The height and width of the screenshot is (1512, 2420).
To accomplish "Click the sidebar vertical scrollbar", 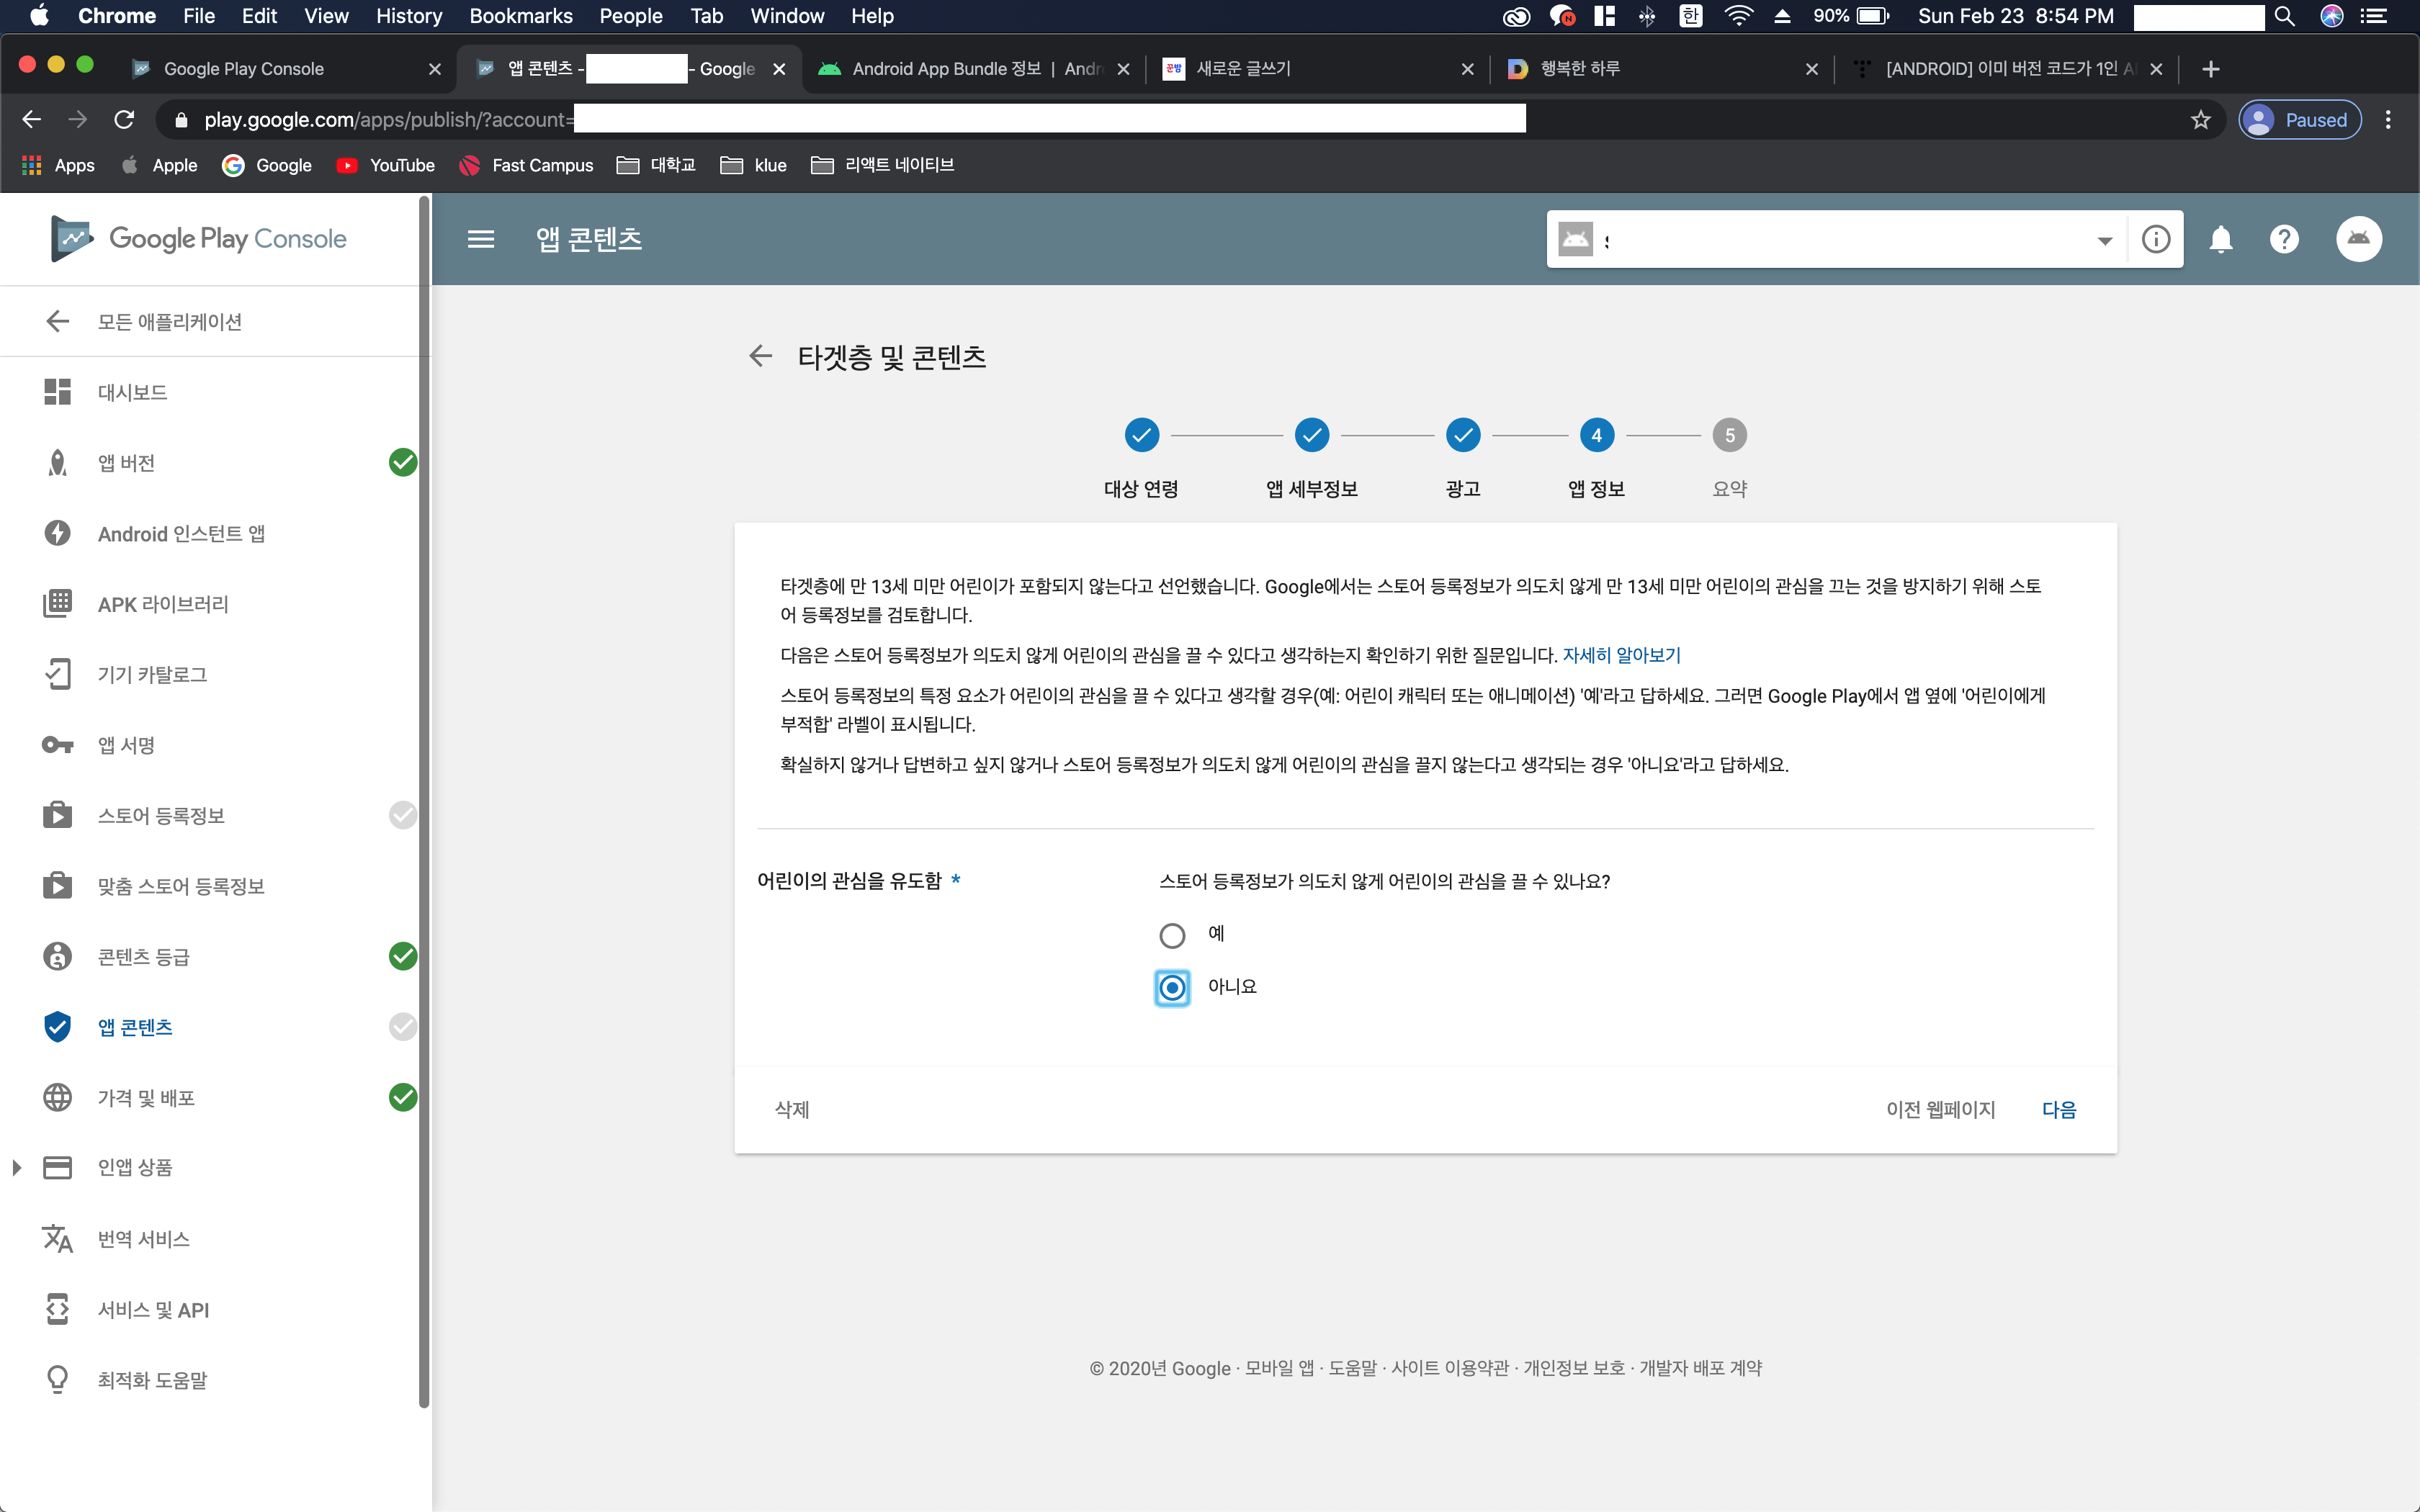I will click(x=424, y=800).
